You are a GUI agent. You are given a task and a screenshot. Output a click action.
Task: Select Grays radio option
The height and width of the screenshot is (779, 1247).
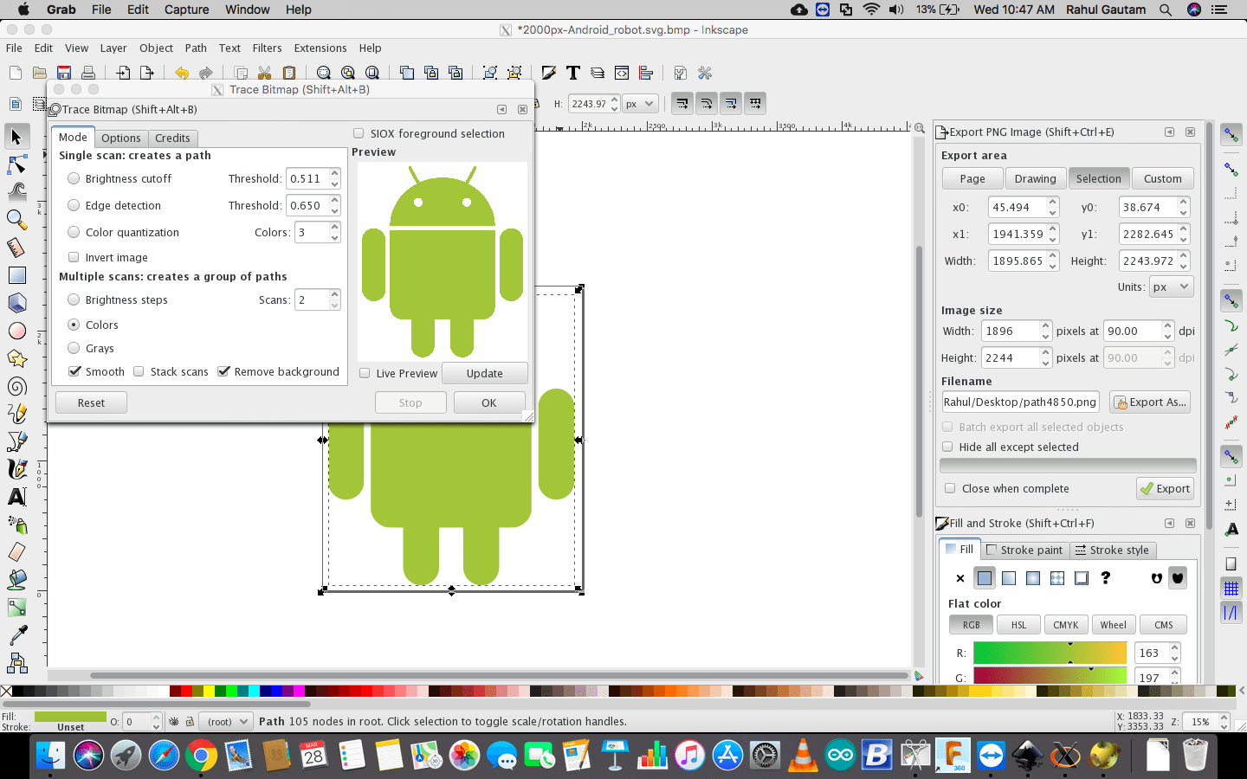74,348
